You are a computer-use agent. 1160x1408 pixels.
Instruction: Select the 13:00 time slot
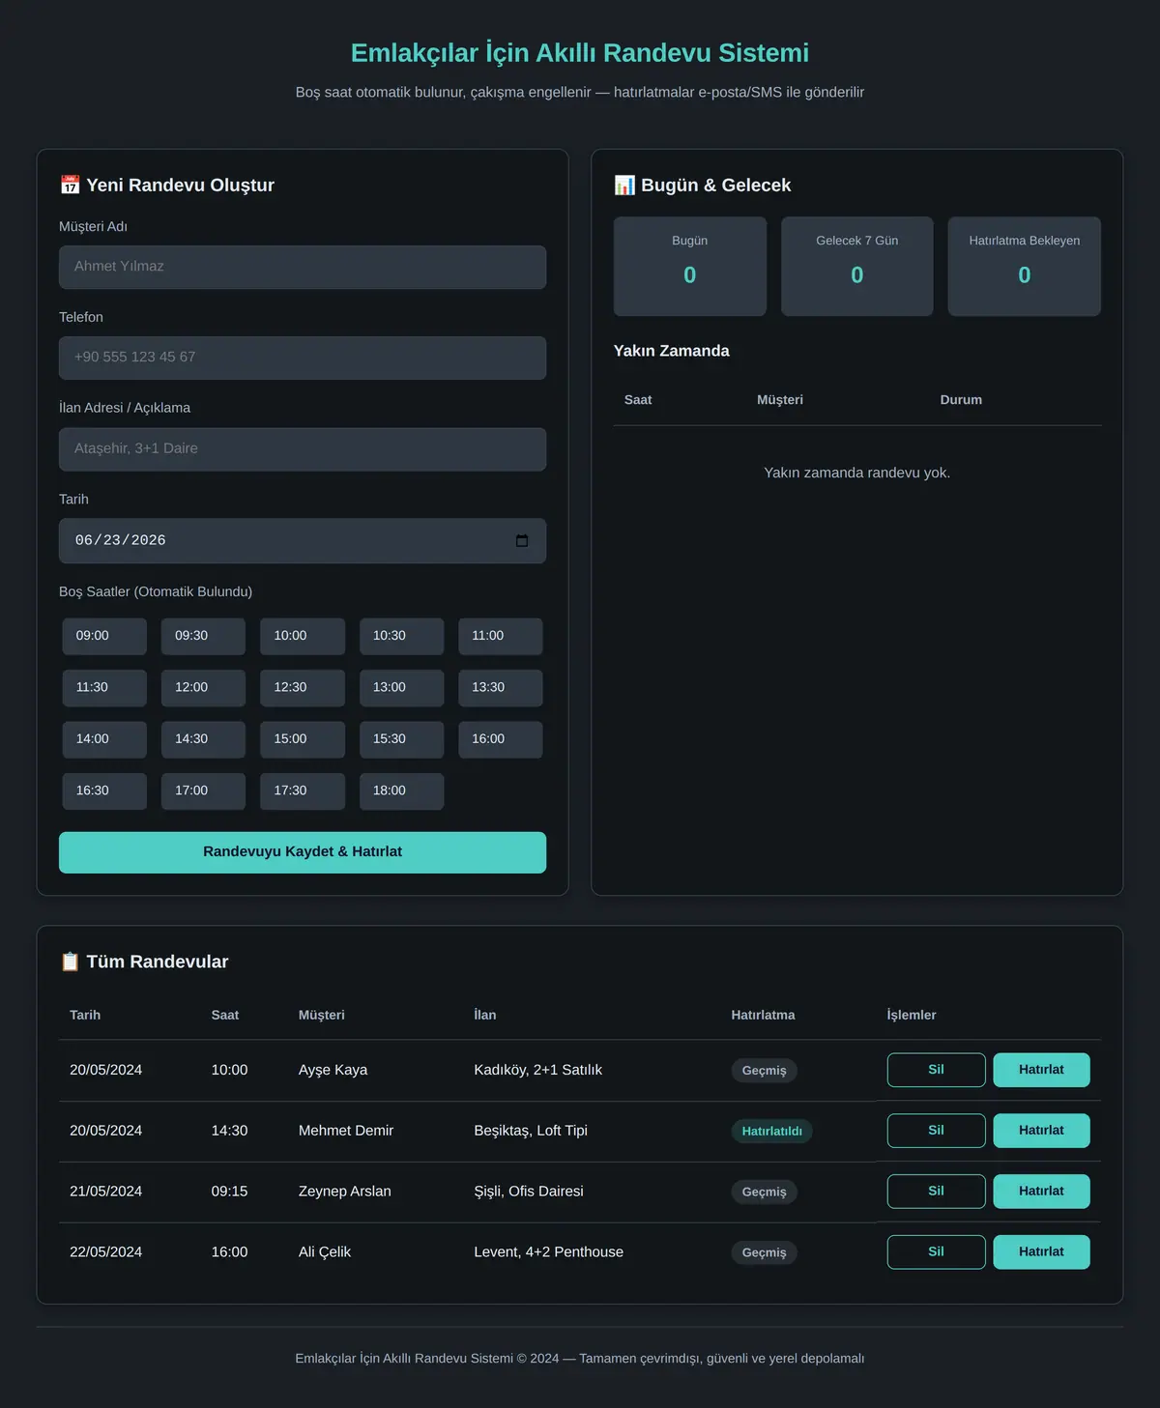point(401,688)
